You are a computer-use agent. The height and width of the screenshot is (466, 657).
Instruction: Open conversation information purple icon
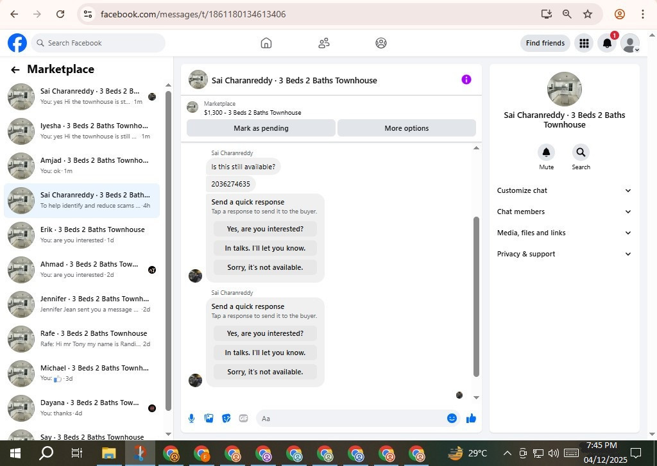click(x=466, y=79)
